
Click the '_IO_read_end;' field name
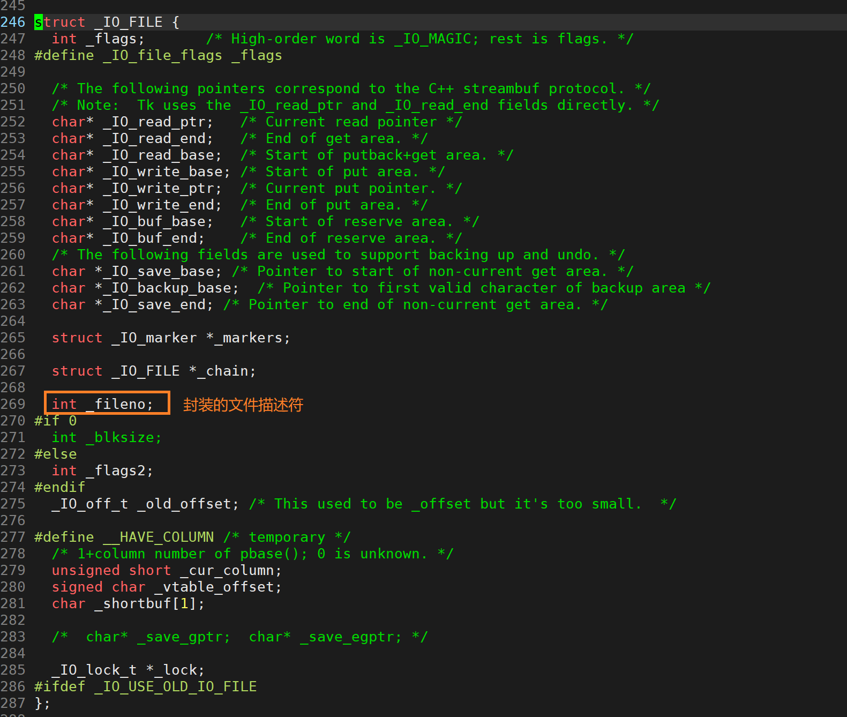158,138
